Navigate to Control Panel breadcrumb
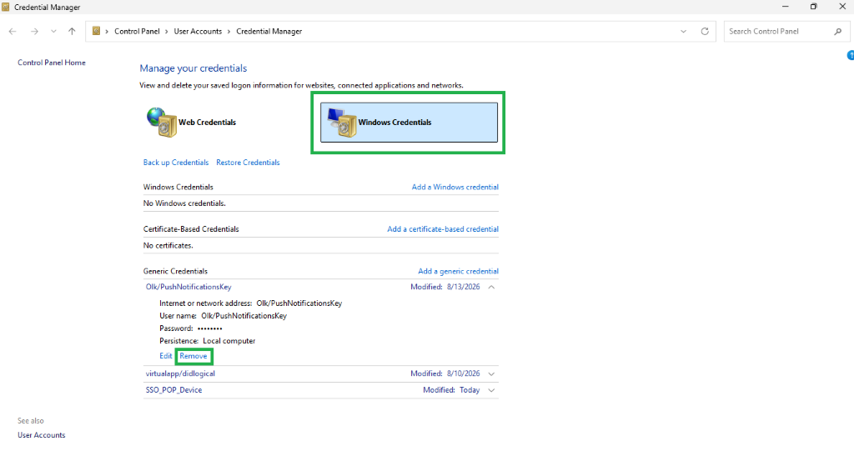 point(137,32)
